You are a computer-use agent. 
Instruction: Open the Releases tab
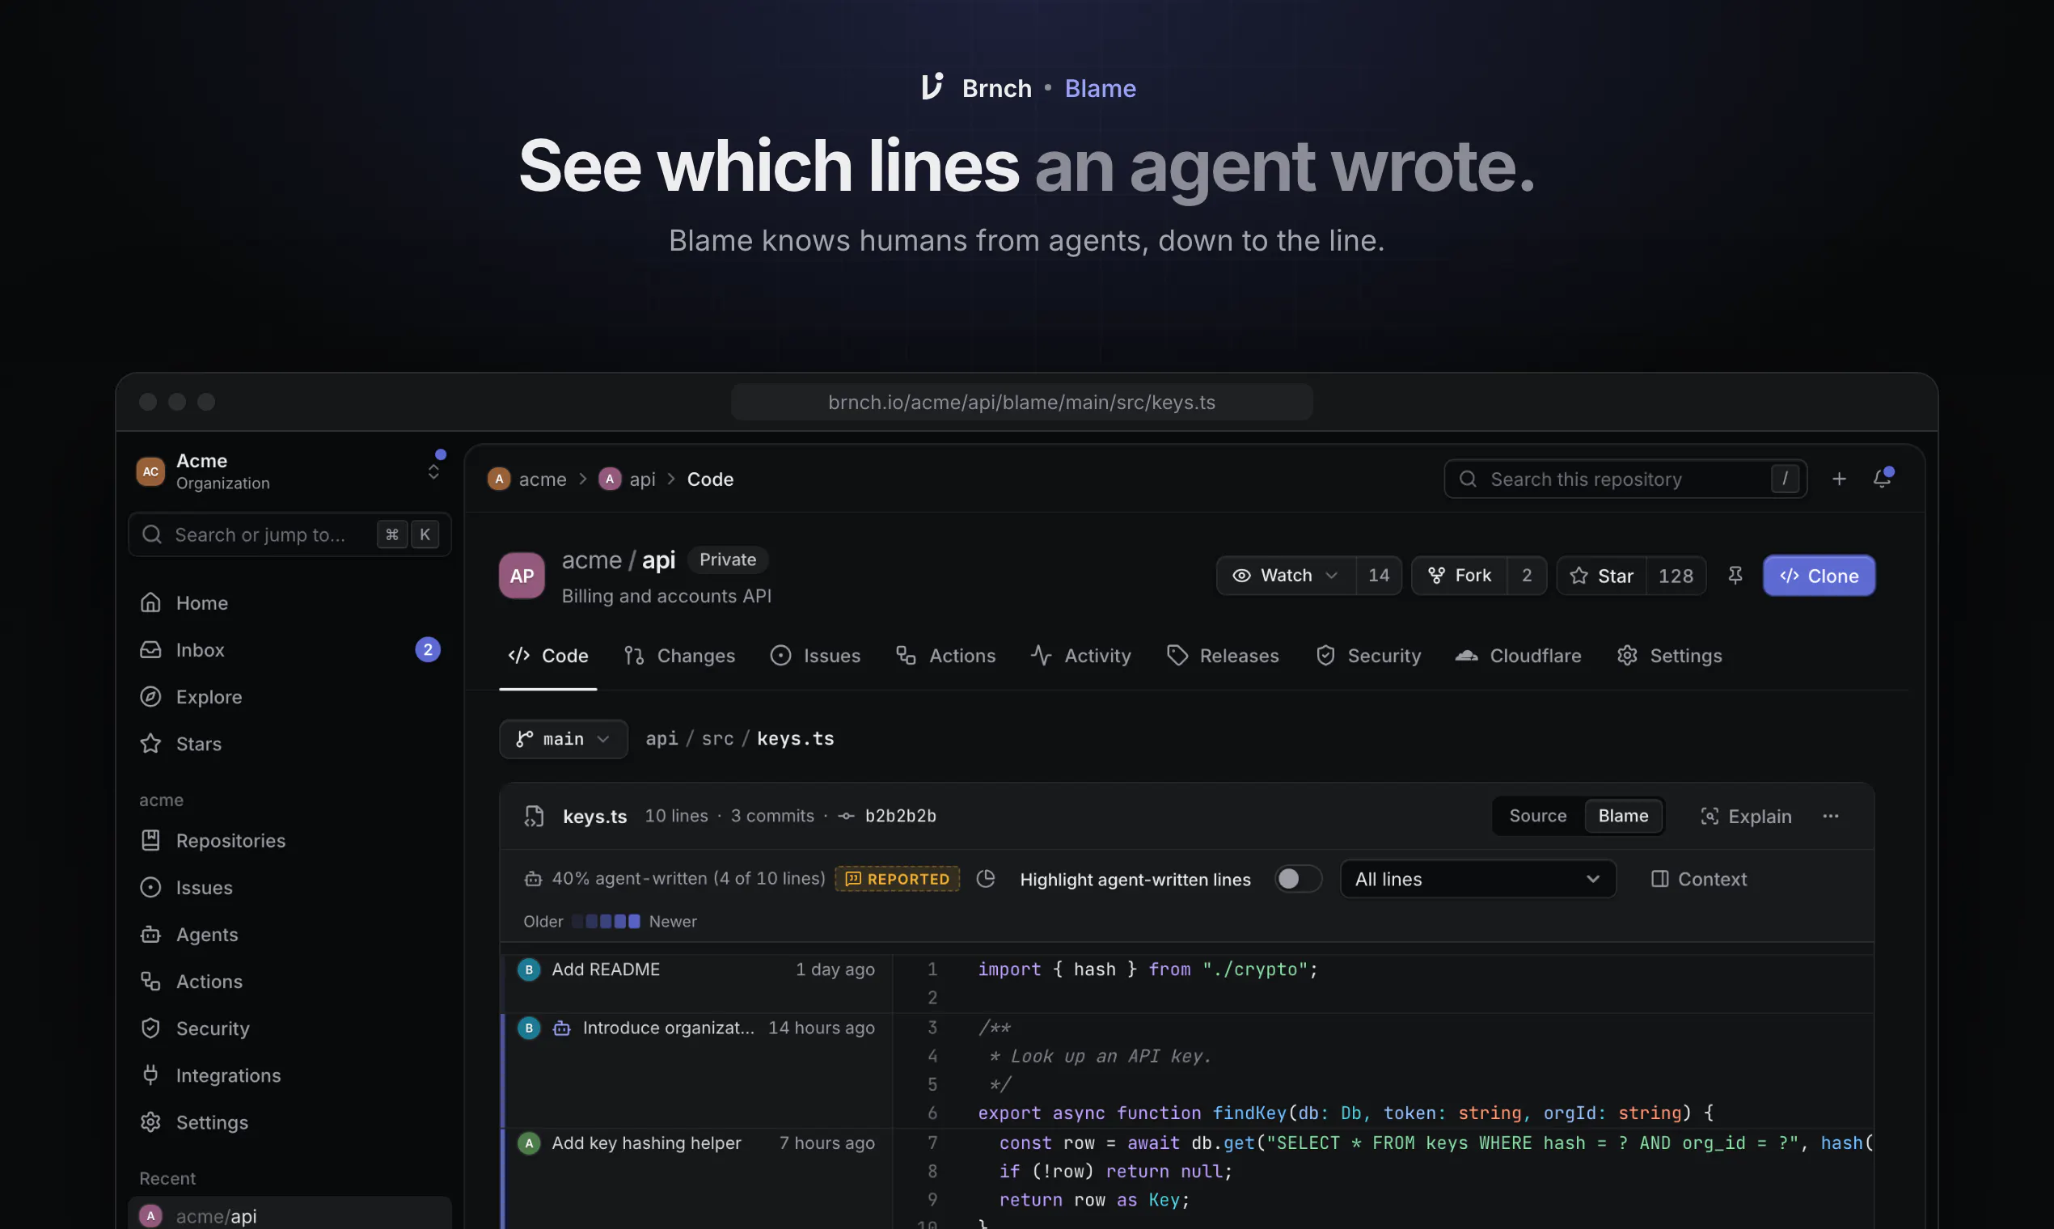tap(1223, 655)
